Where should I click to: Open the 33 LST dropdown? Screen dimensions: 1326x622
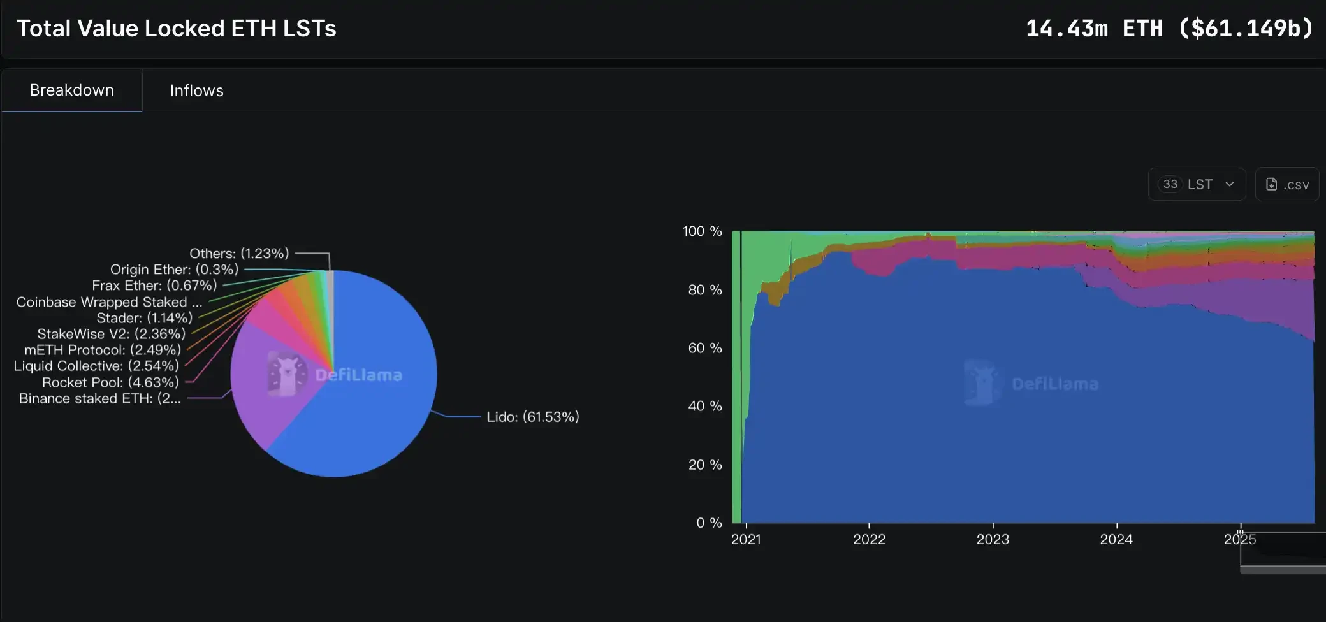[1197, 184]
